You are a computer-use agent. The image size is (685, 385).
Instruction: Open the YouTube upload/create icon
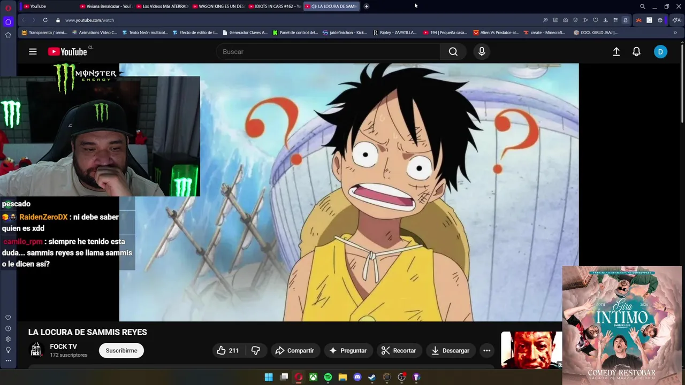[616, 51]
